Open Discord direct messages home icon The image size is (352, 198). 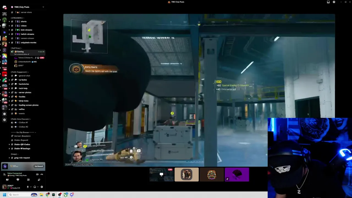(4, 7)
